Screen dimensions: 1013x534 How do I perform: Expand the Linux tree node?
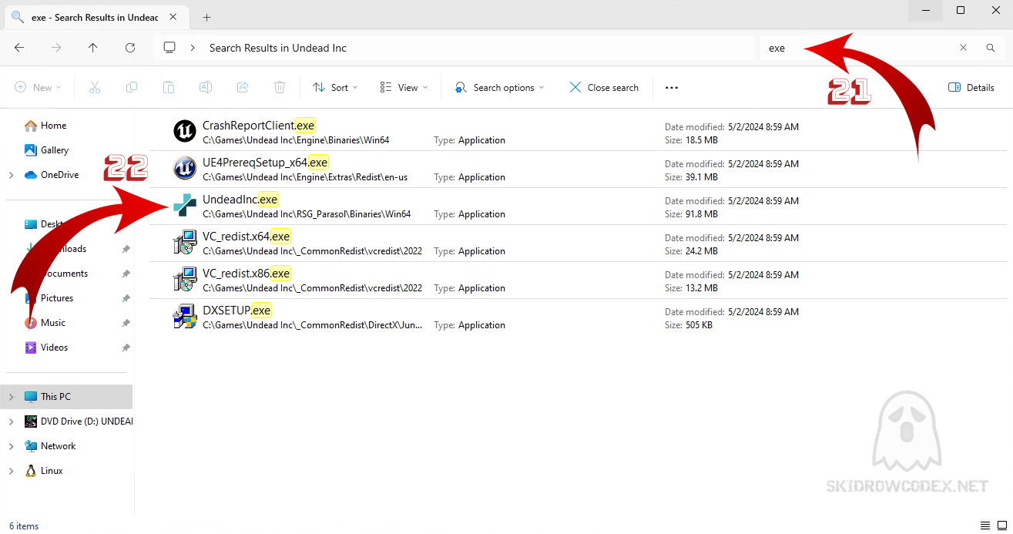point(11,471)
